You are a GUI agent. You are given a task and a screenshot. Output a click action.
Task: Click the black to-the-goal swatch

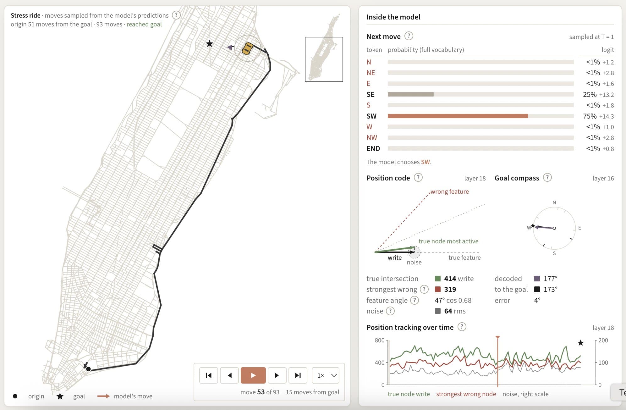pos(537,289)
